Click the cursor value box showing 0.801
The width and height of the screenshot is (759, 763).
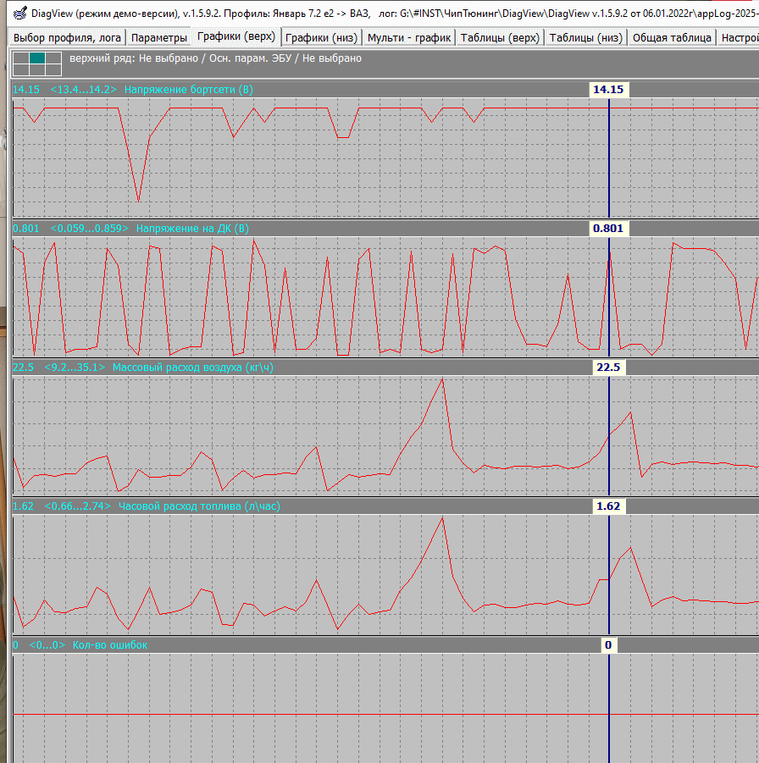(608, 228)
